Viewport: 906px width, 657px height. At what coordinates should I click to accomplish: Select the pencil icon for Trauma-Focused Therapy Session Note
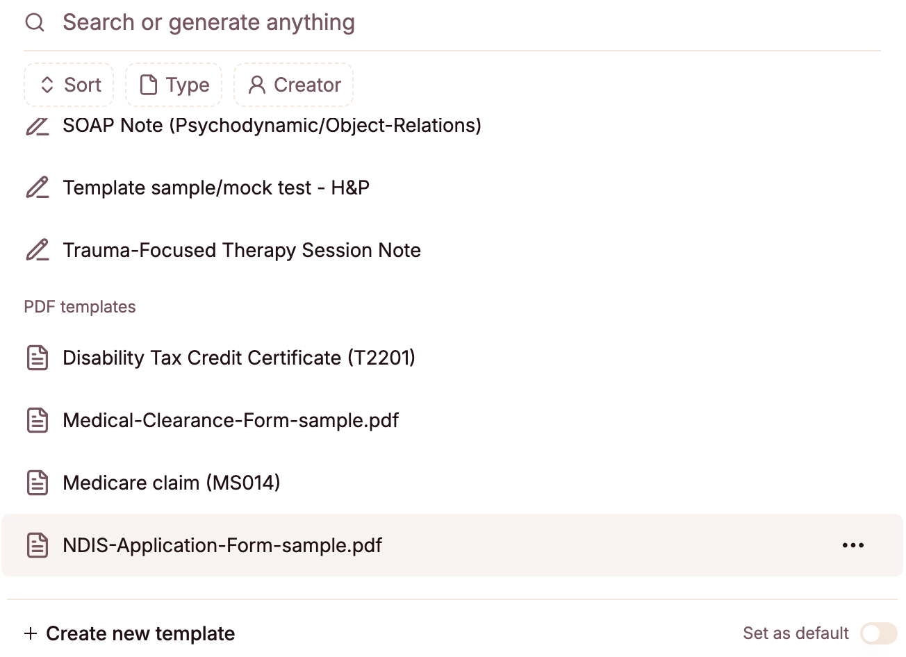click(37, 249)
